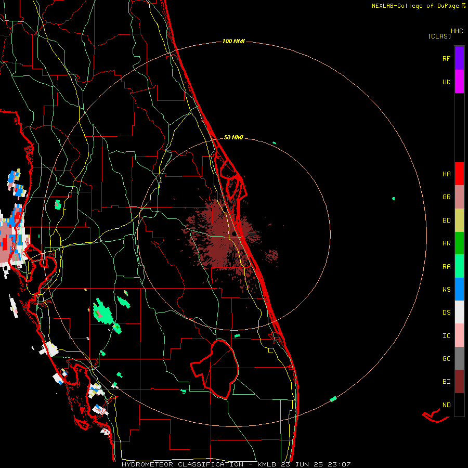This screenshot has height=468, width=468.
Task: Click the "RA" legend label
Action: (446, 267)
